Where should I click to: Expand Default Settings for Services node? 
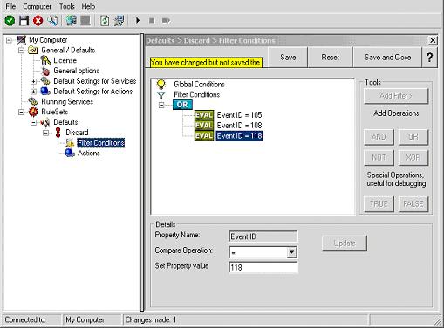click(33, 81)
